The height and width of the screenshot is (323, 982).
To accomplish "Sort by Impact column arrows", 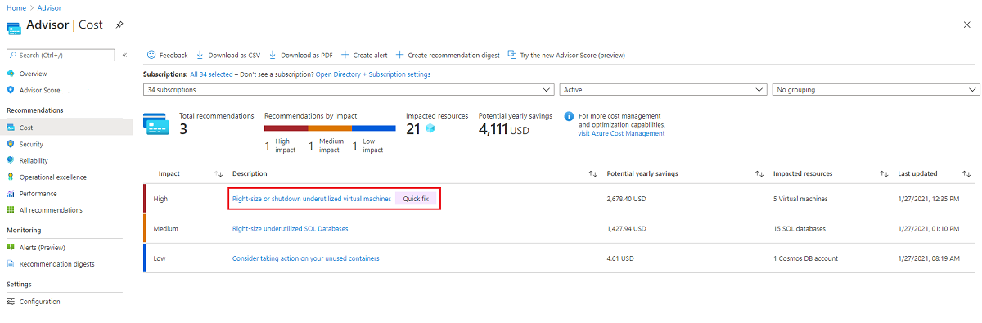I will (218, 174).
